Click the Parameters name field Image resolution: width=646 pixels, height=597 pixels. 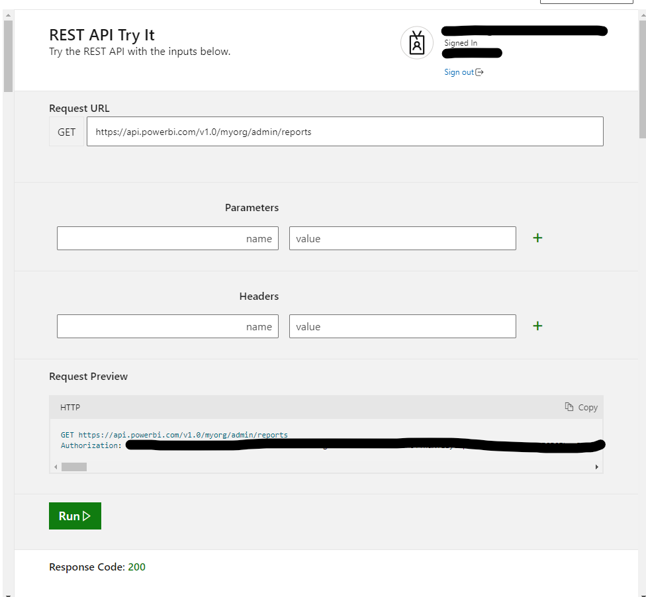[167, 238]
